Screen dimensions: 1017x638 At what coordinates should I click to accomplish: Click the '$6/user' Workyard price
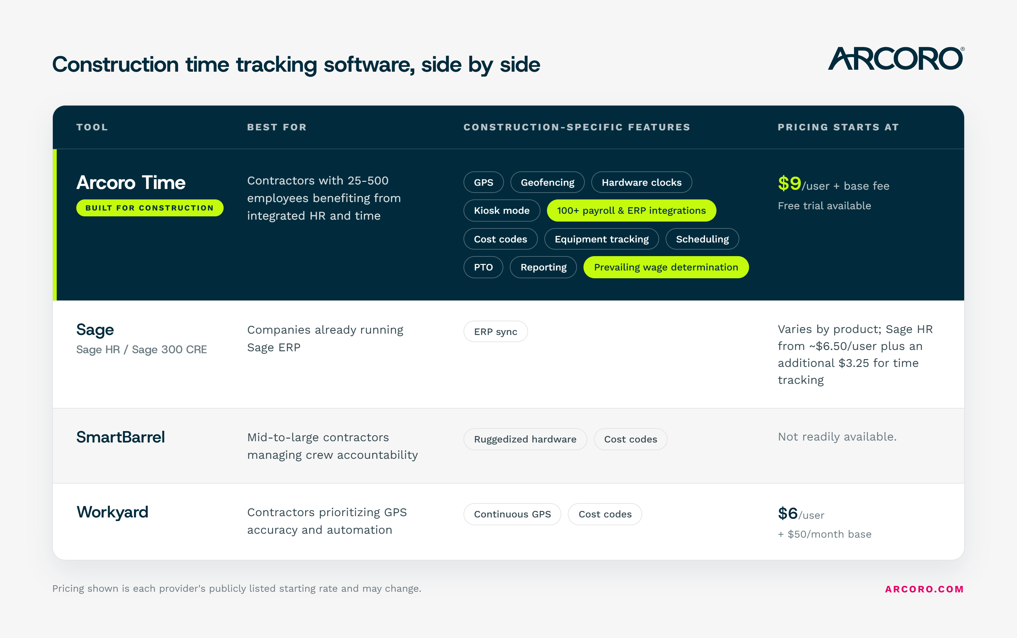pos(801,514)
